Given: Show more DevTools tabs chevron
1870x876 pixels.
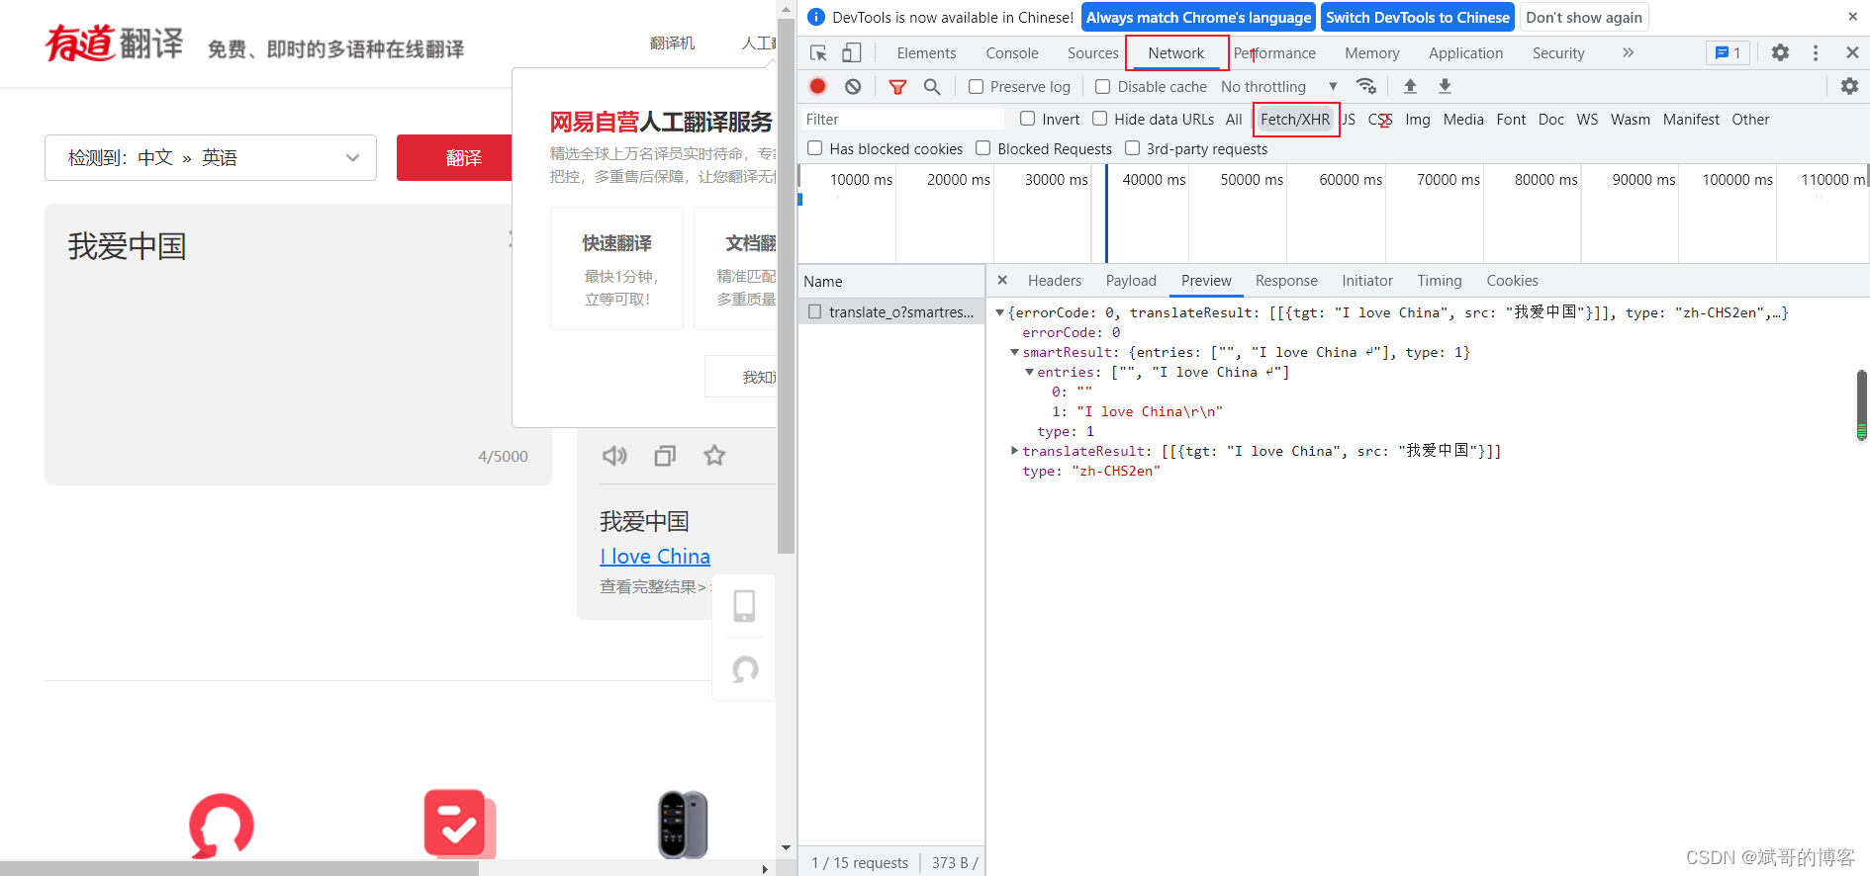Looking at the screenshot, I should coord(1628,52).
